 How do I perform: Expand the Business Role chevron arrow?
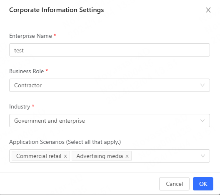tap(202, 85)
